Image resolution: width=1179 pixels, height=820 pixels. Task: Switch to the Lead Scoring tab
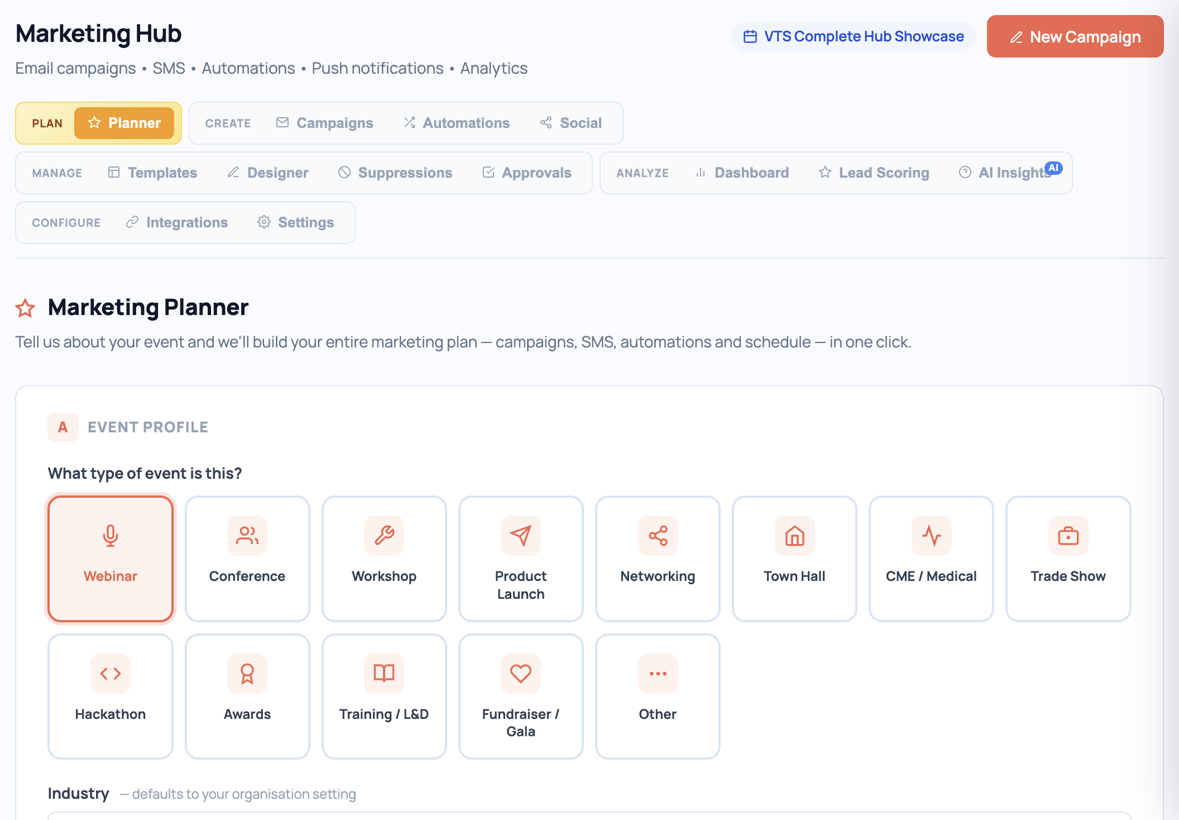click(x=874, y=173)
